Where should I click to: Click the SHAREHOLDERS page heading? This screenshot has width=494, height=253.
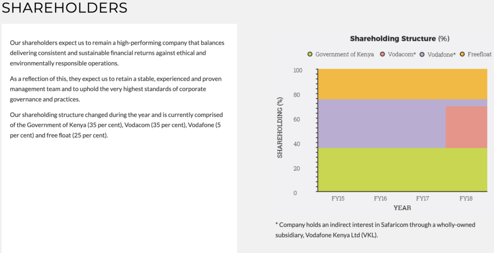coord(65,8)
